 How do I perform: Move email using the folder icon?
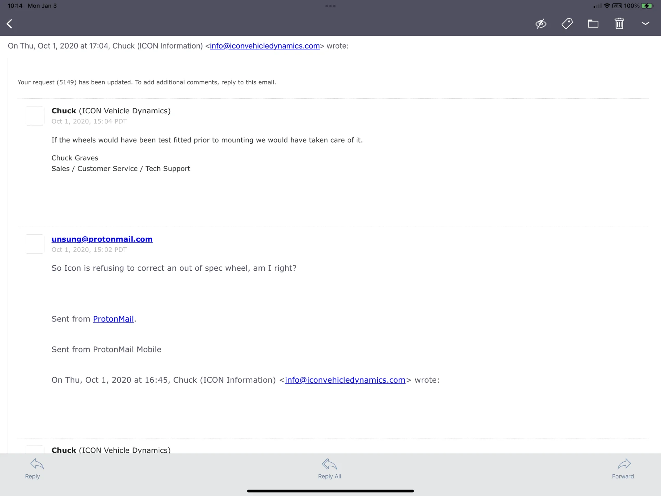tap(593, 24)
